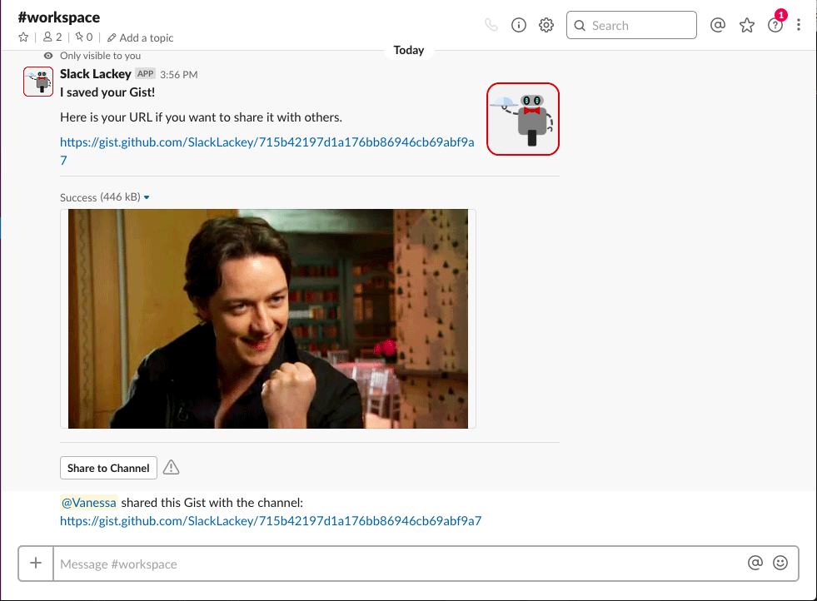The image size is (817, 601).
Task: Click the #workspace channel title
Action: click(59, 17)
